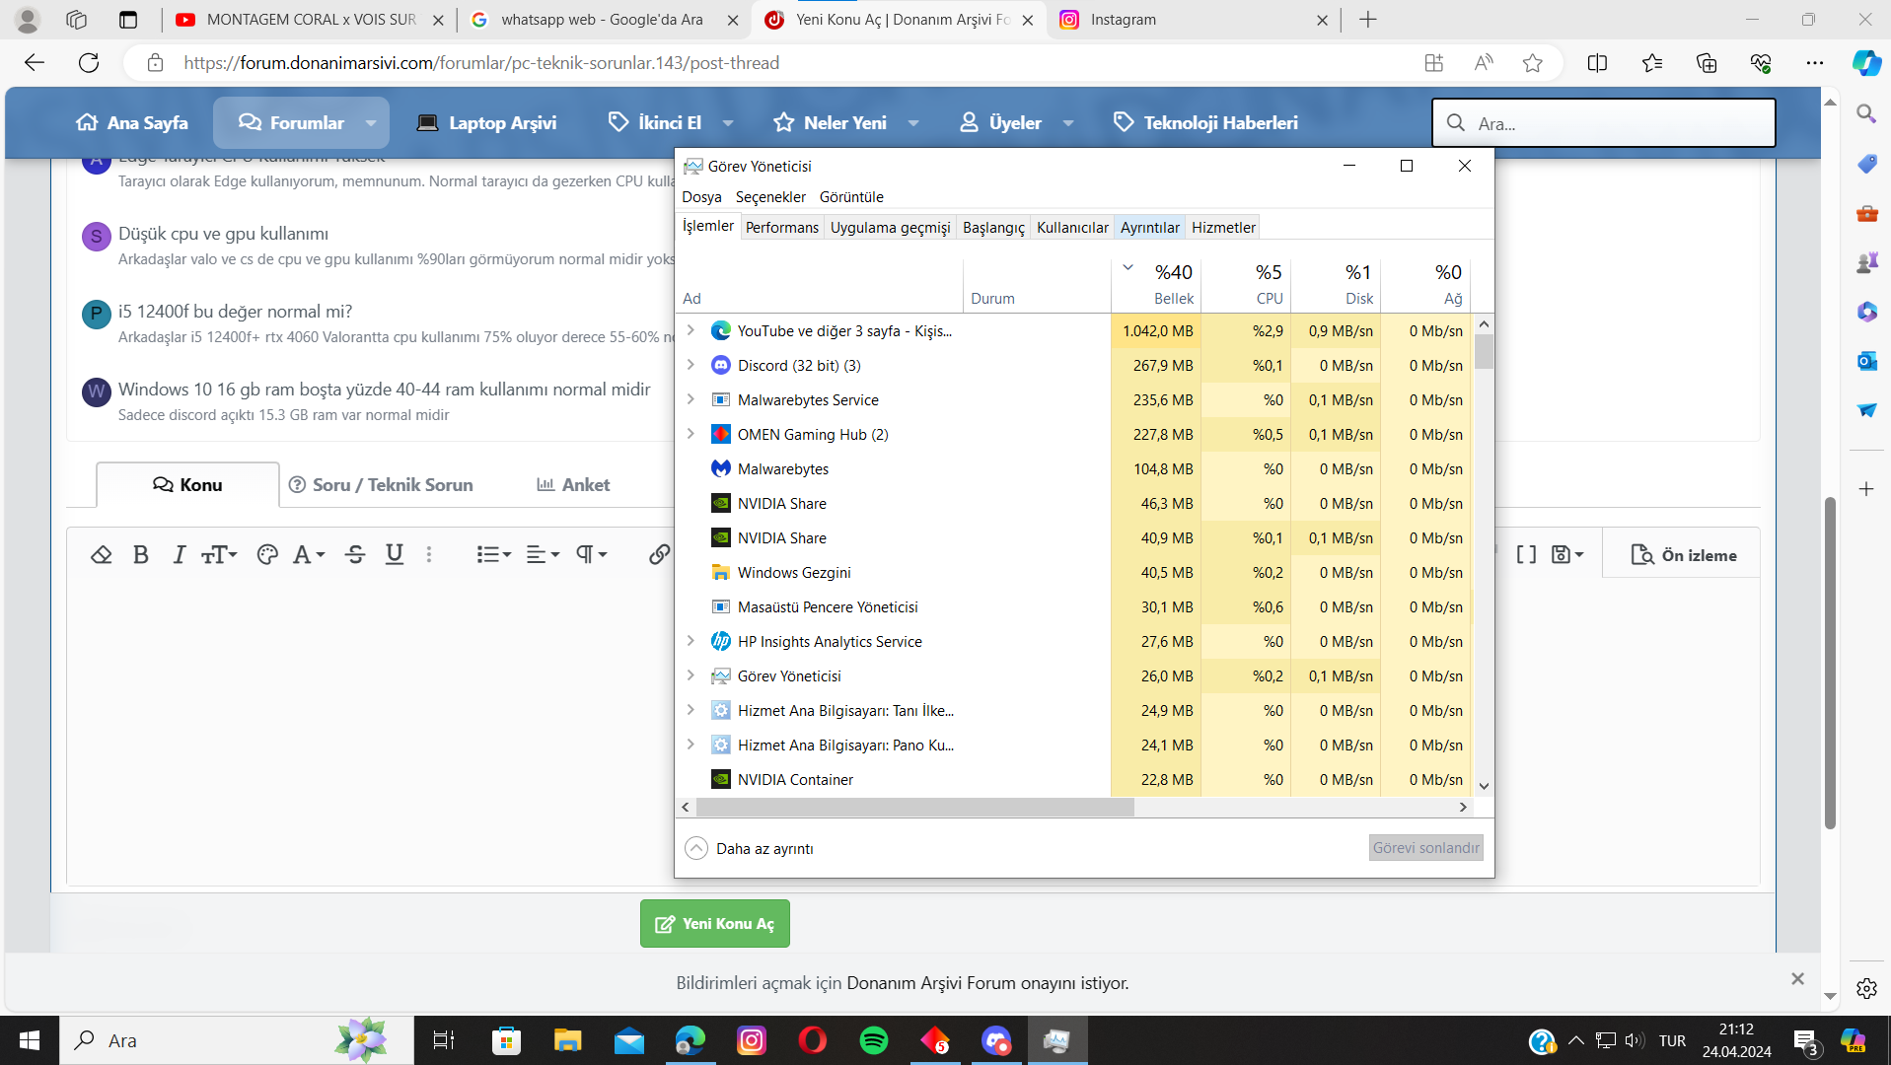Expand the Malwarebytes Service process
The image size is (1891, 1065).
(691, 399)
